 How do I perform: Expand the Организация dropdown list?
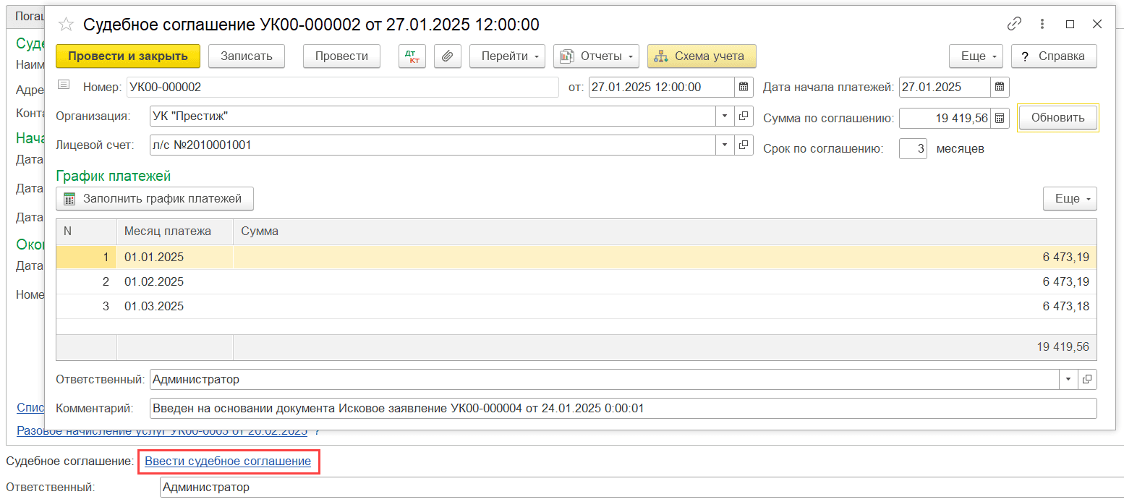pos(725,116)
